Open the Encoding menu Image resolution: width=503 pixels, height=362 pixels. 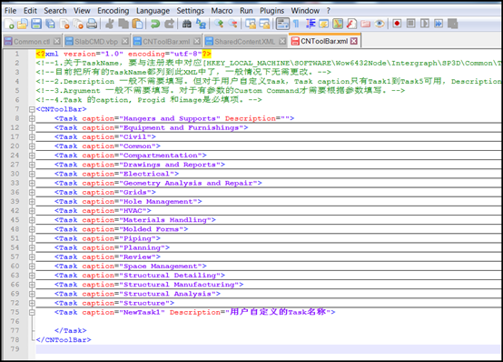[x=113, y=11]
